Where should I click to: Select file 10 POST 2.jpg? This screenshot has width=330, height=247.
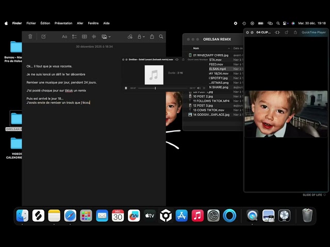point(203,96)
